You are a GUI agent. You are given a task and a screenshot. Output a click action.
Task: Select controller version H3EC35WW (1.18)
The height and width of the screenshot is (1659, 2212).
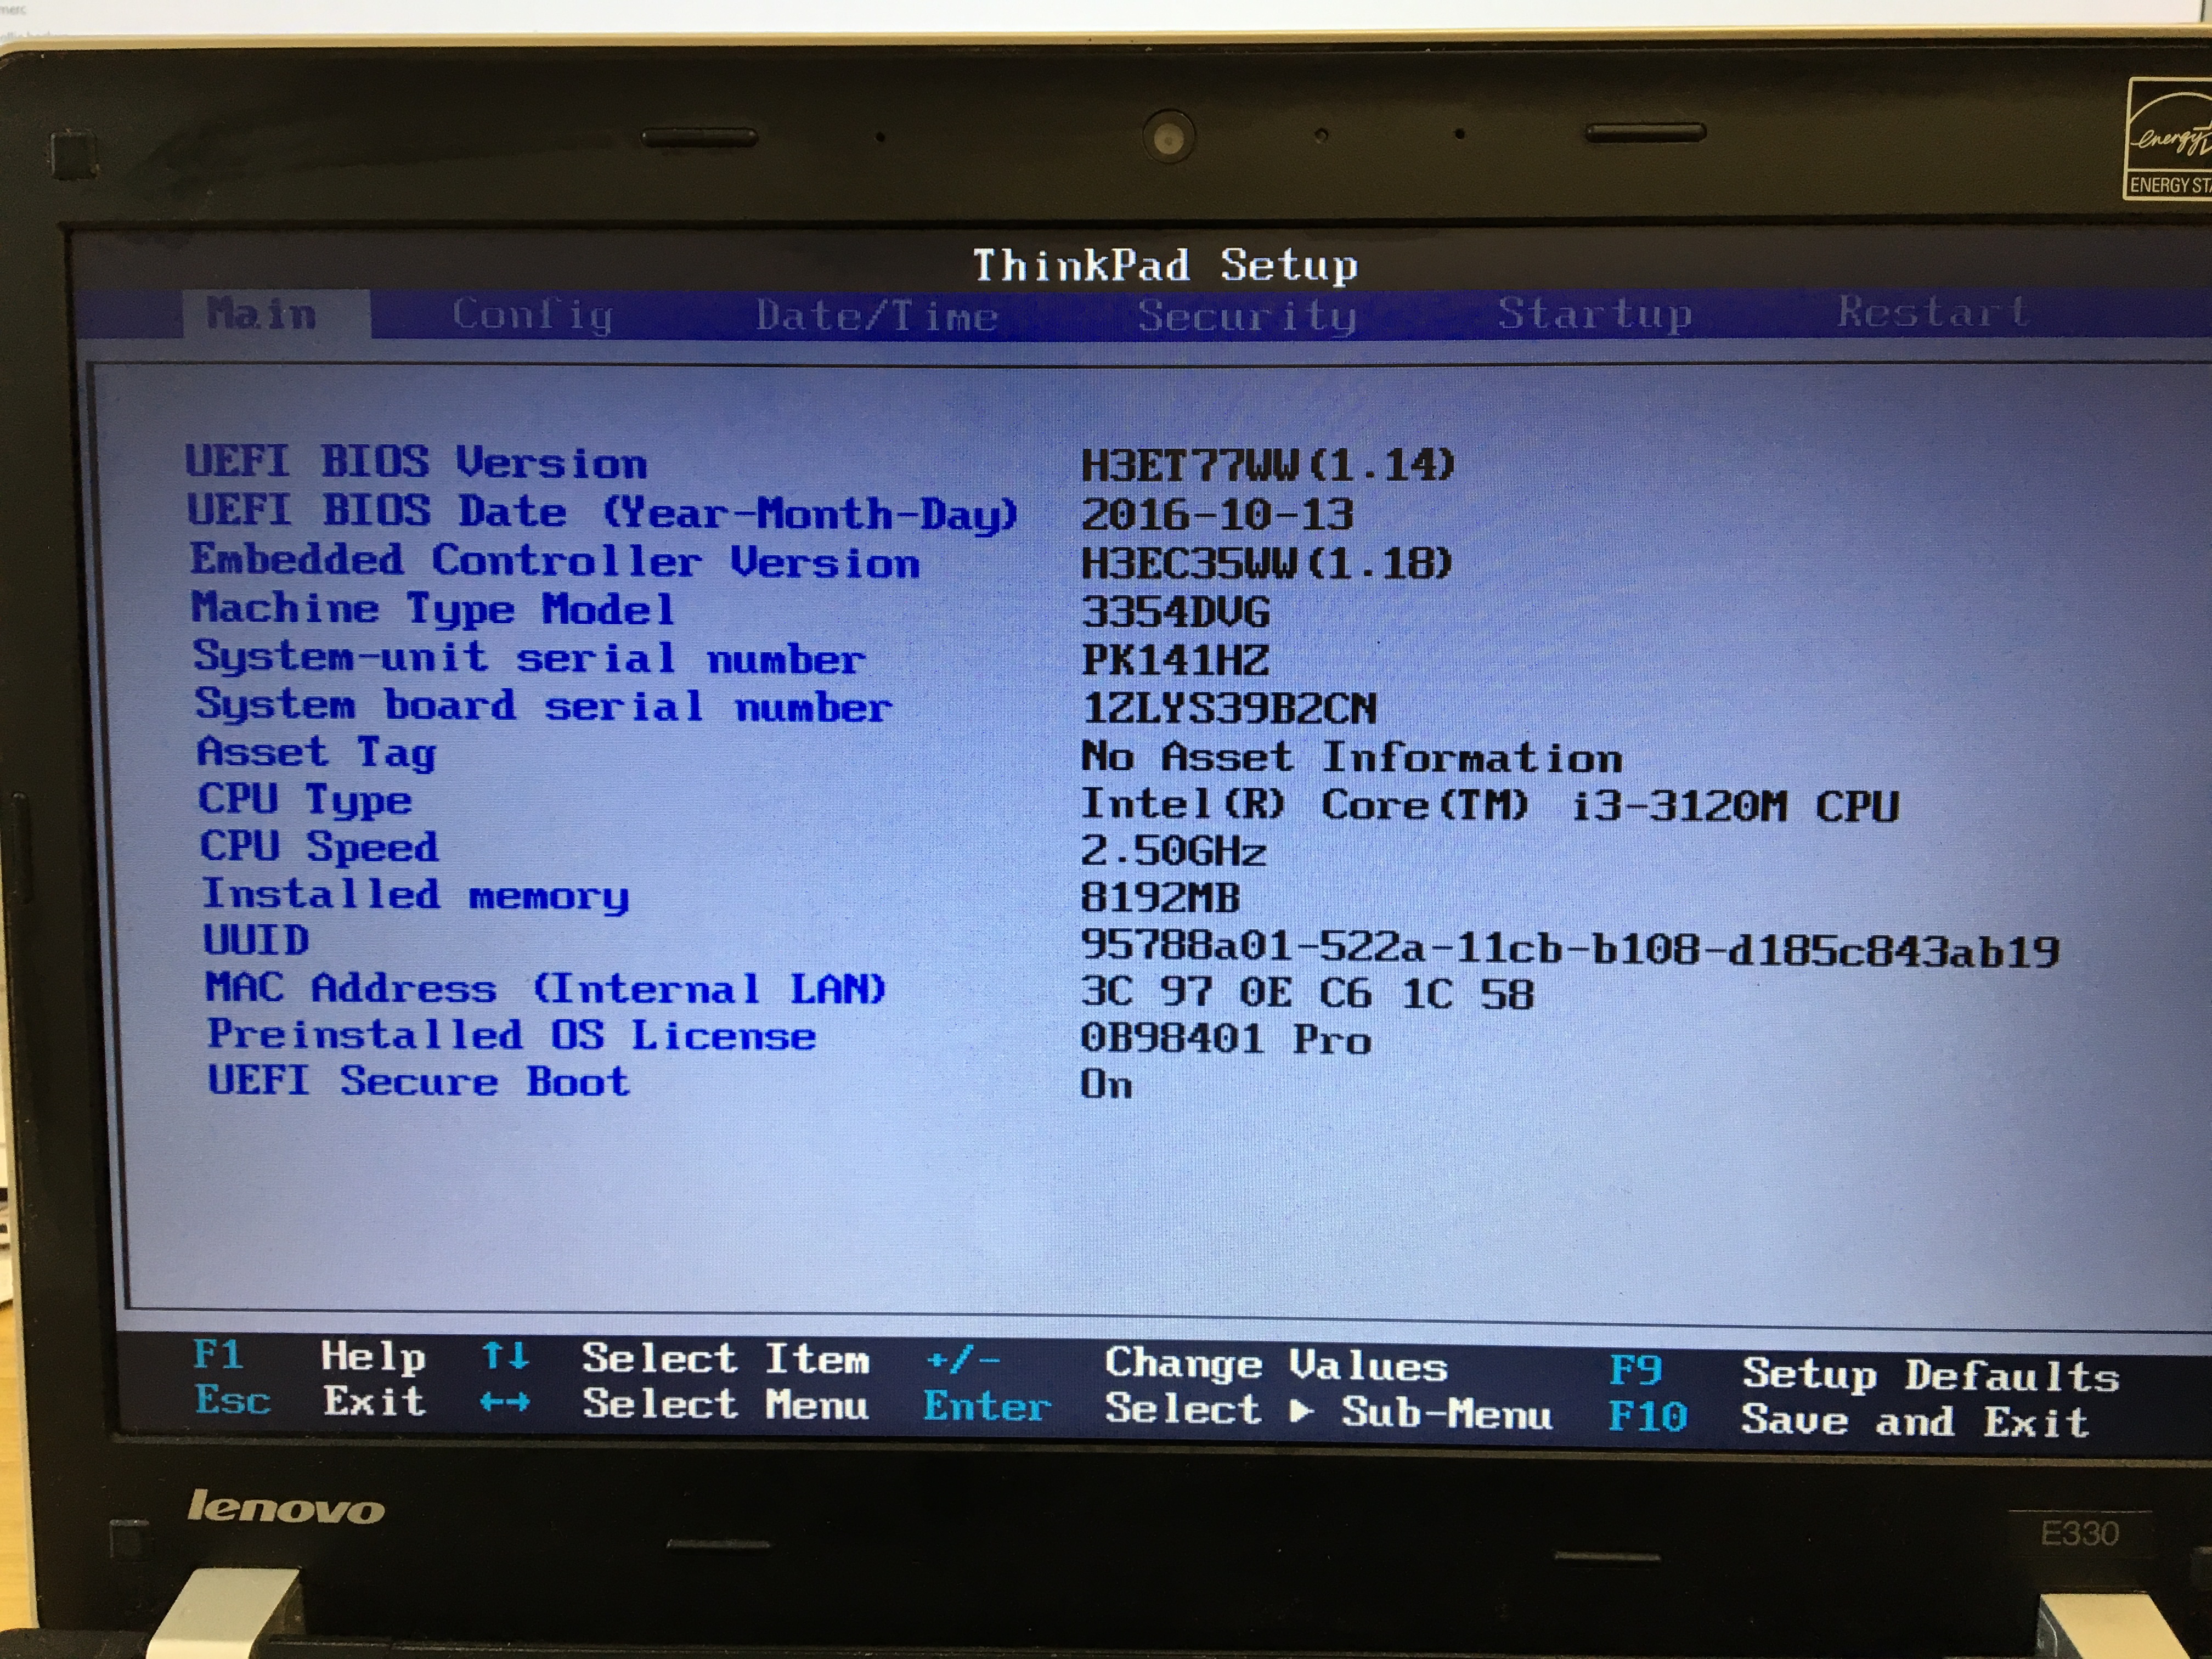1267,563
